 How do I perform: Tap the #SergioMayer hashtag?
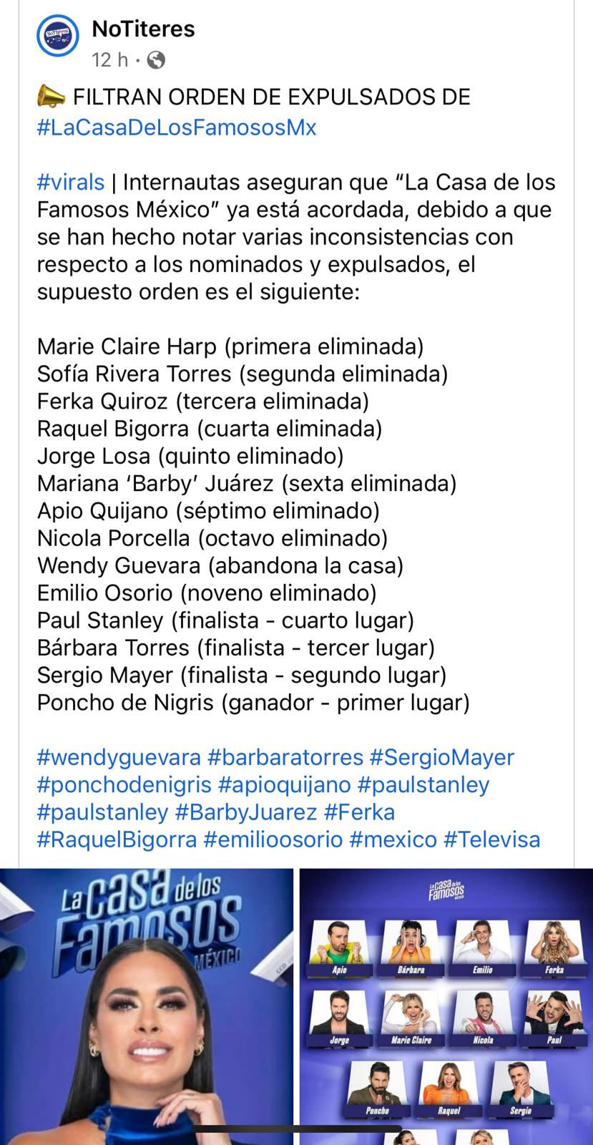[x=441, y=758]
